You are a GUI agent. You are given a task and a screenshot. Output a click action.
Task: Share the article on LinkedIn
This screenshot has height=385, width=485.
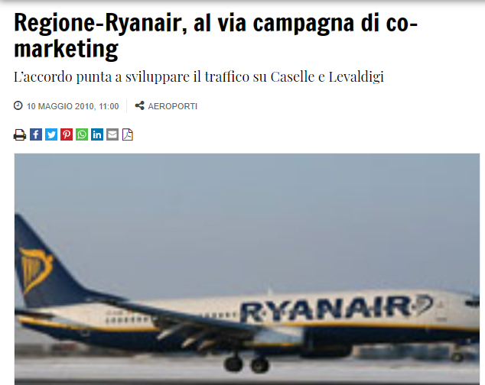97,134
